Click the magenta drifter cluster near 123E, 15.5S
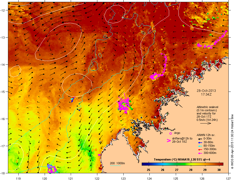 (x=124, y=105)
